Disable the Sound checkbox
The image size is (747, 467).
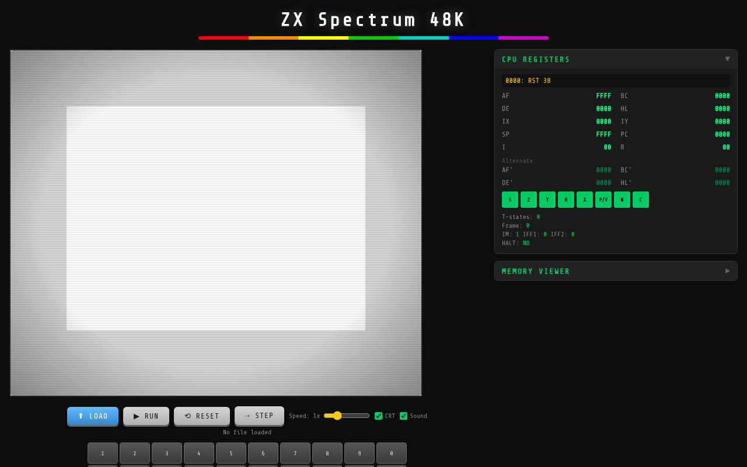403,416
